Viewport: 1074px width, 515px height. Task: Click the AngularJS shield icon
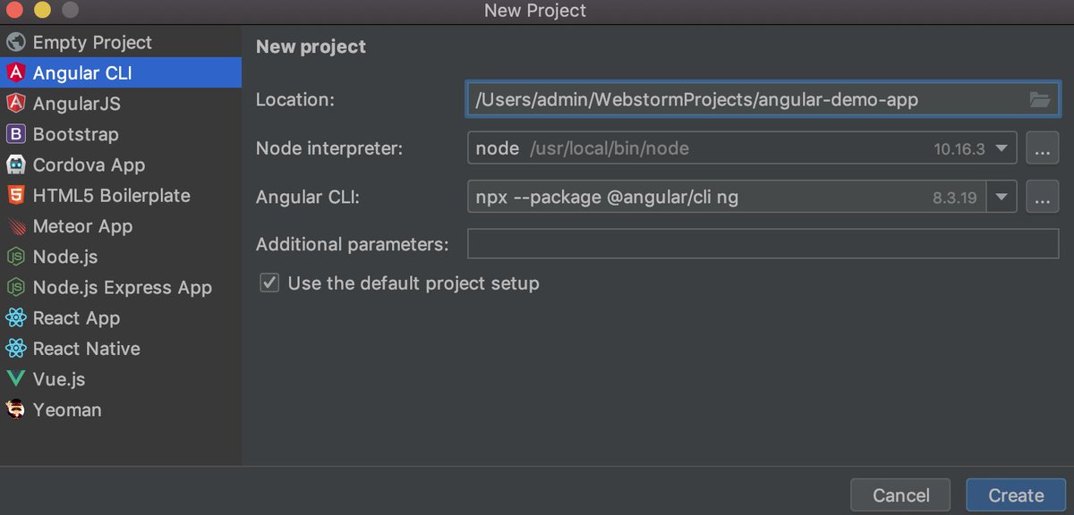(15, 104)
